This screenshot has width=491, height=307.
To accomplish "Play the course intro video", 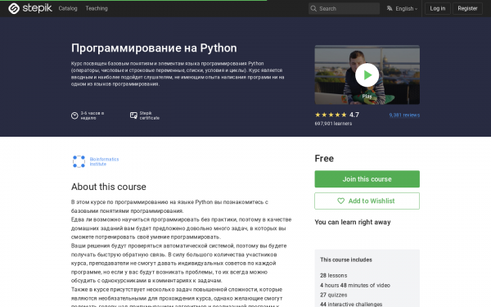I will pyautogui.click(x=367, y=74).
